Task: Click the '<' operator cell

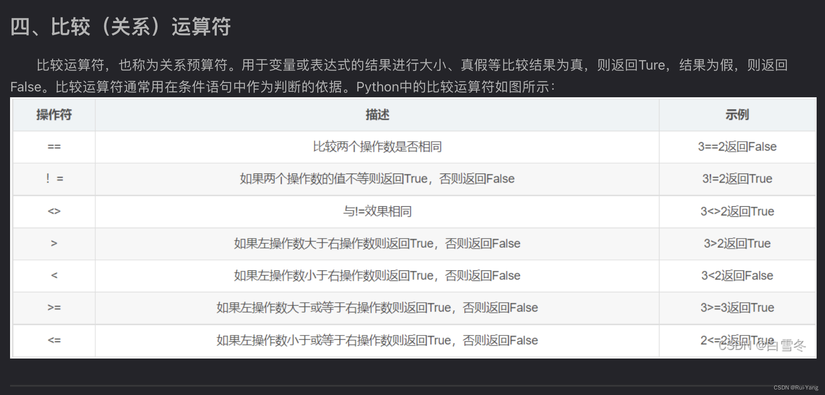Action: 54,275
